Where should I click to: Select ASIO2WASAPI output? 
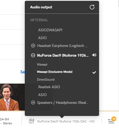tap(50, 30)
